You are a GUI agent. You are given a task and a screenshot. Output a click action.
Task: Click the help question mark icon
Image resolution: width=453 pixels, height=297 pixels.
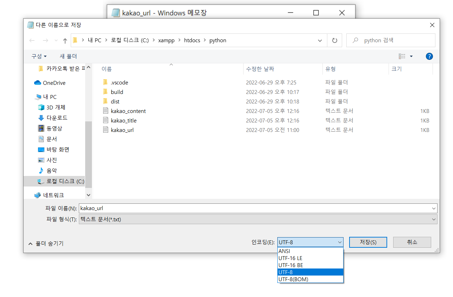pos(429,56)
